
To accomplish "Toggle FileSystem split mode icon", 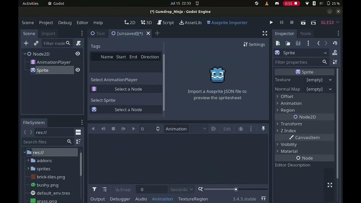I will tap(78, 132).
